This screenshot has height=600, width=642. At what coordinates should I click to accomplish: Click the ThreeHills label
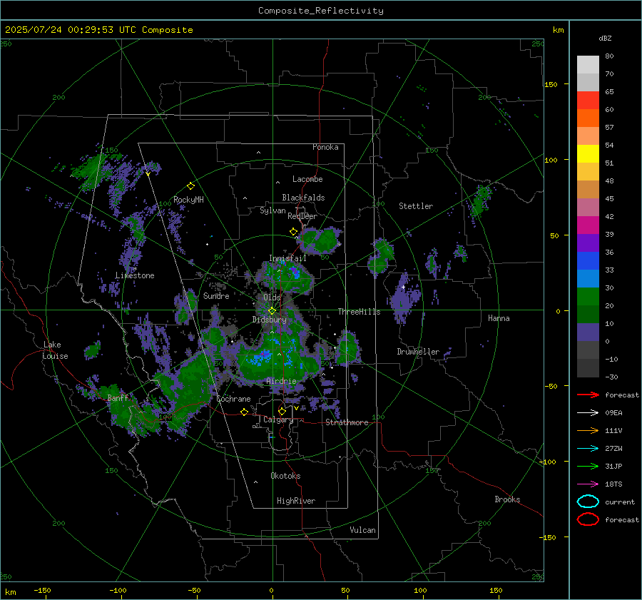pyautogui.click(x=359, y=312)
